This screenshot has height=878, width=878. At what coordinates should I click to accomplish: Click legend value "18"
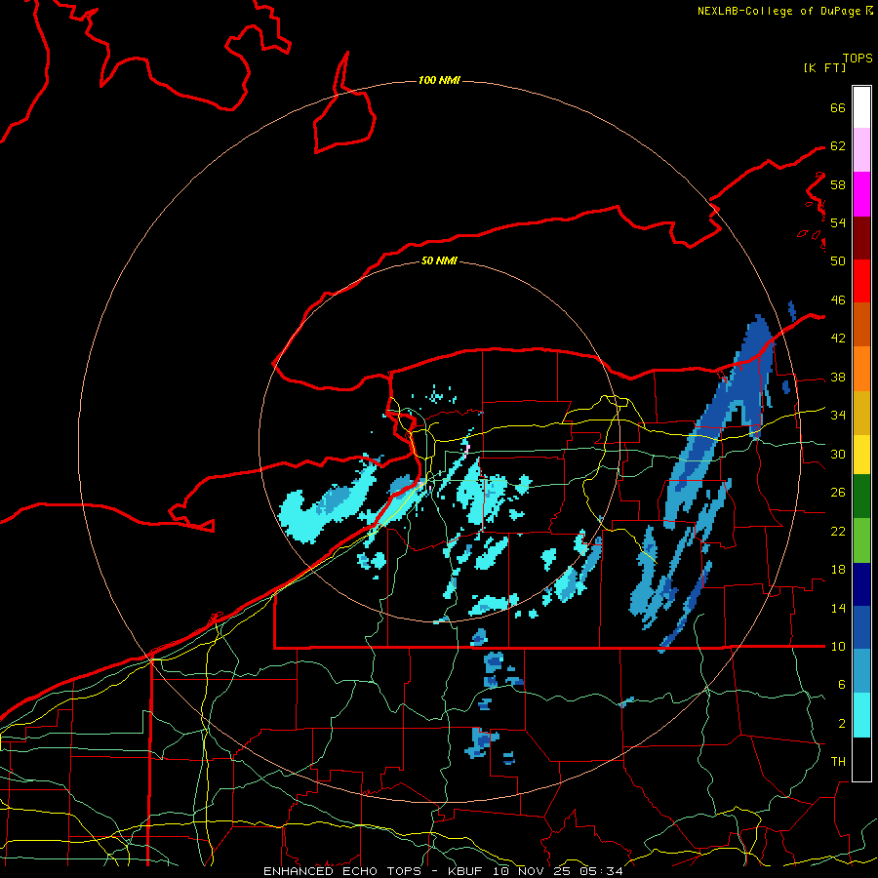[x=838, y=570]
